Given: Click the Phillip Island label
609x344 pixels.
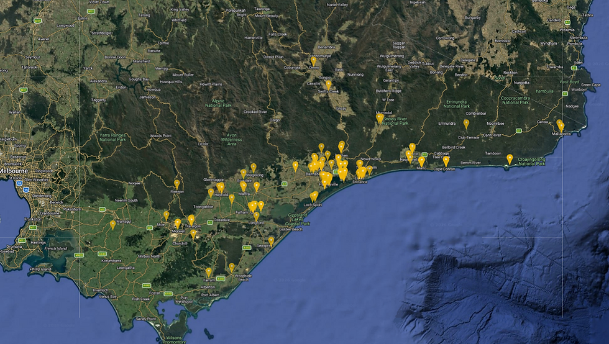Looking at the screenshot, I should click(x=40, y=269).
